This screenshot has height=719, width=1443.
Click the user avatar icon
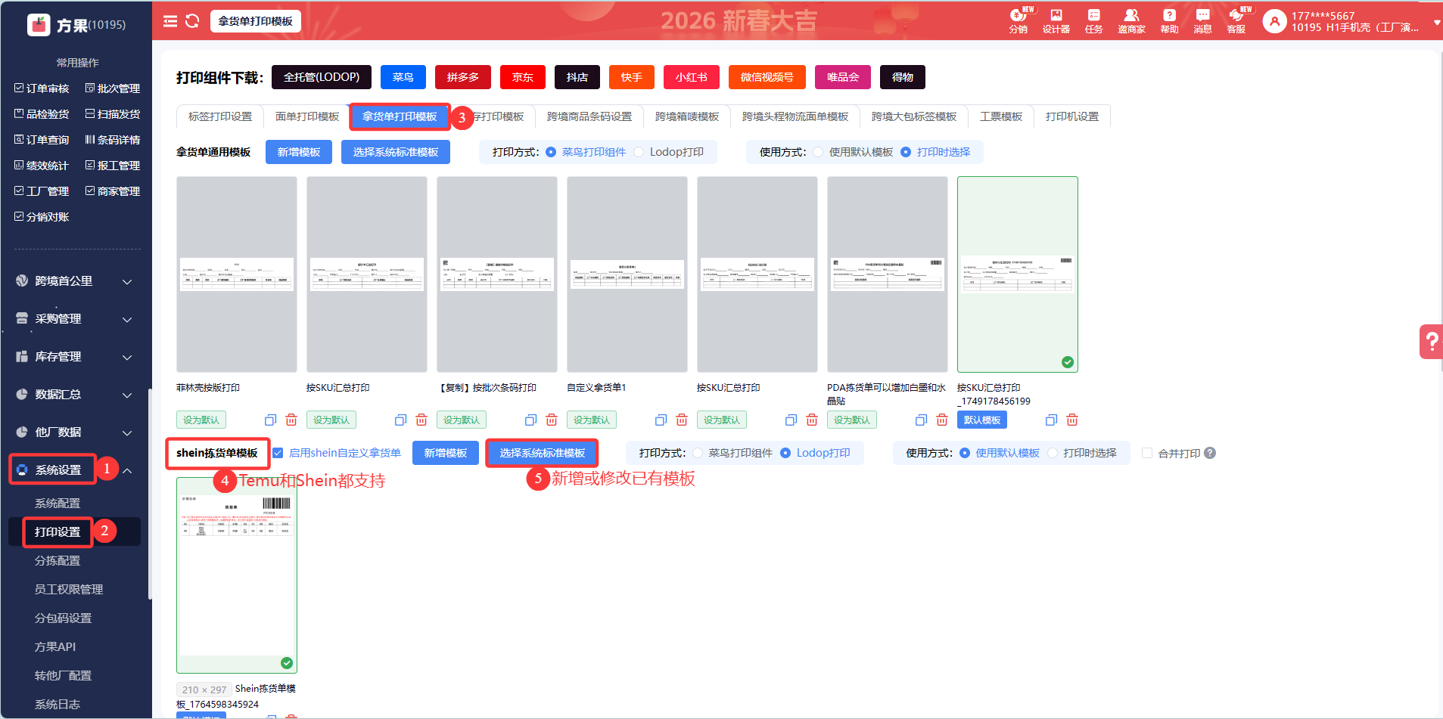tap(1275, 21)
